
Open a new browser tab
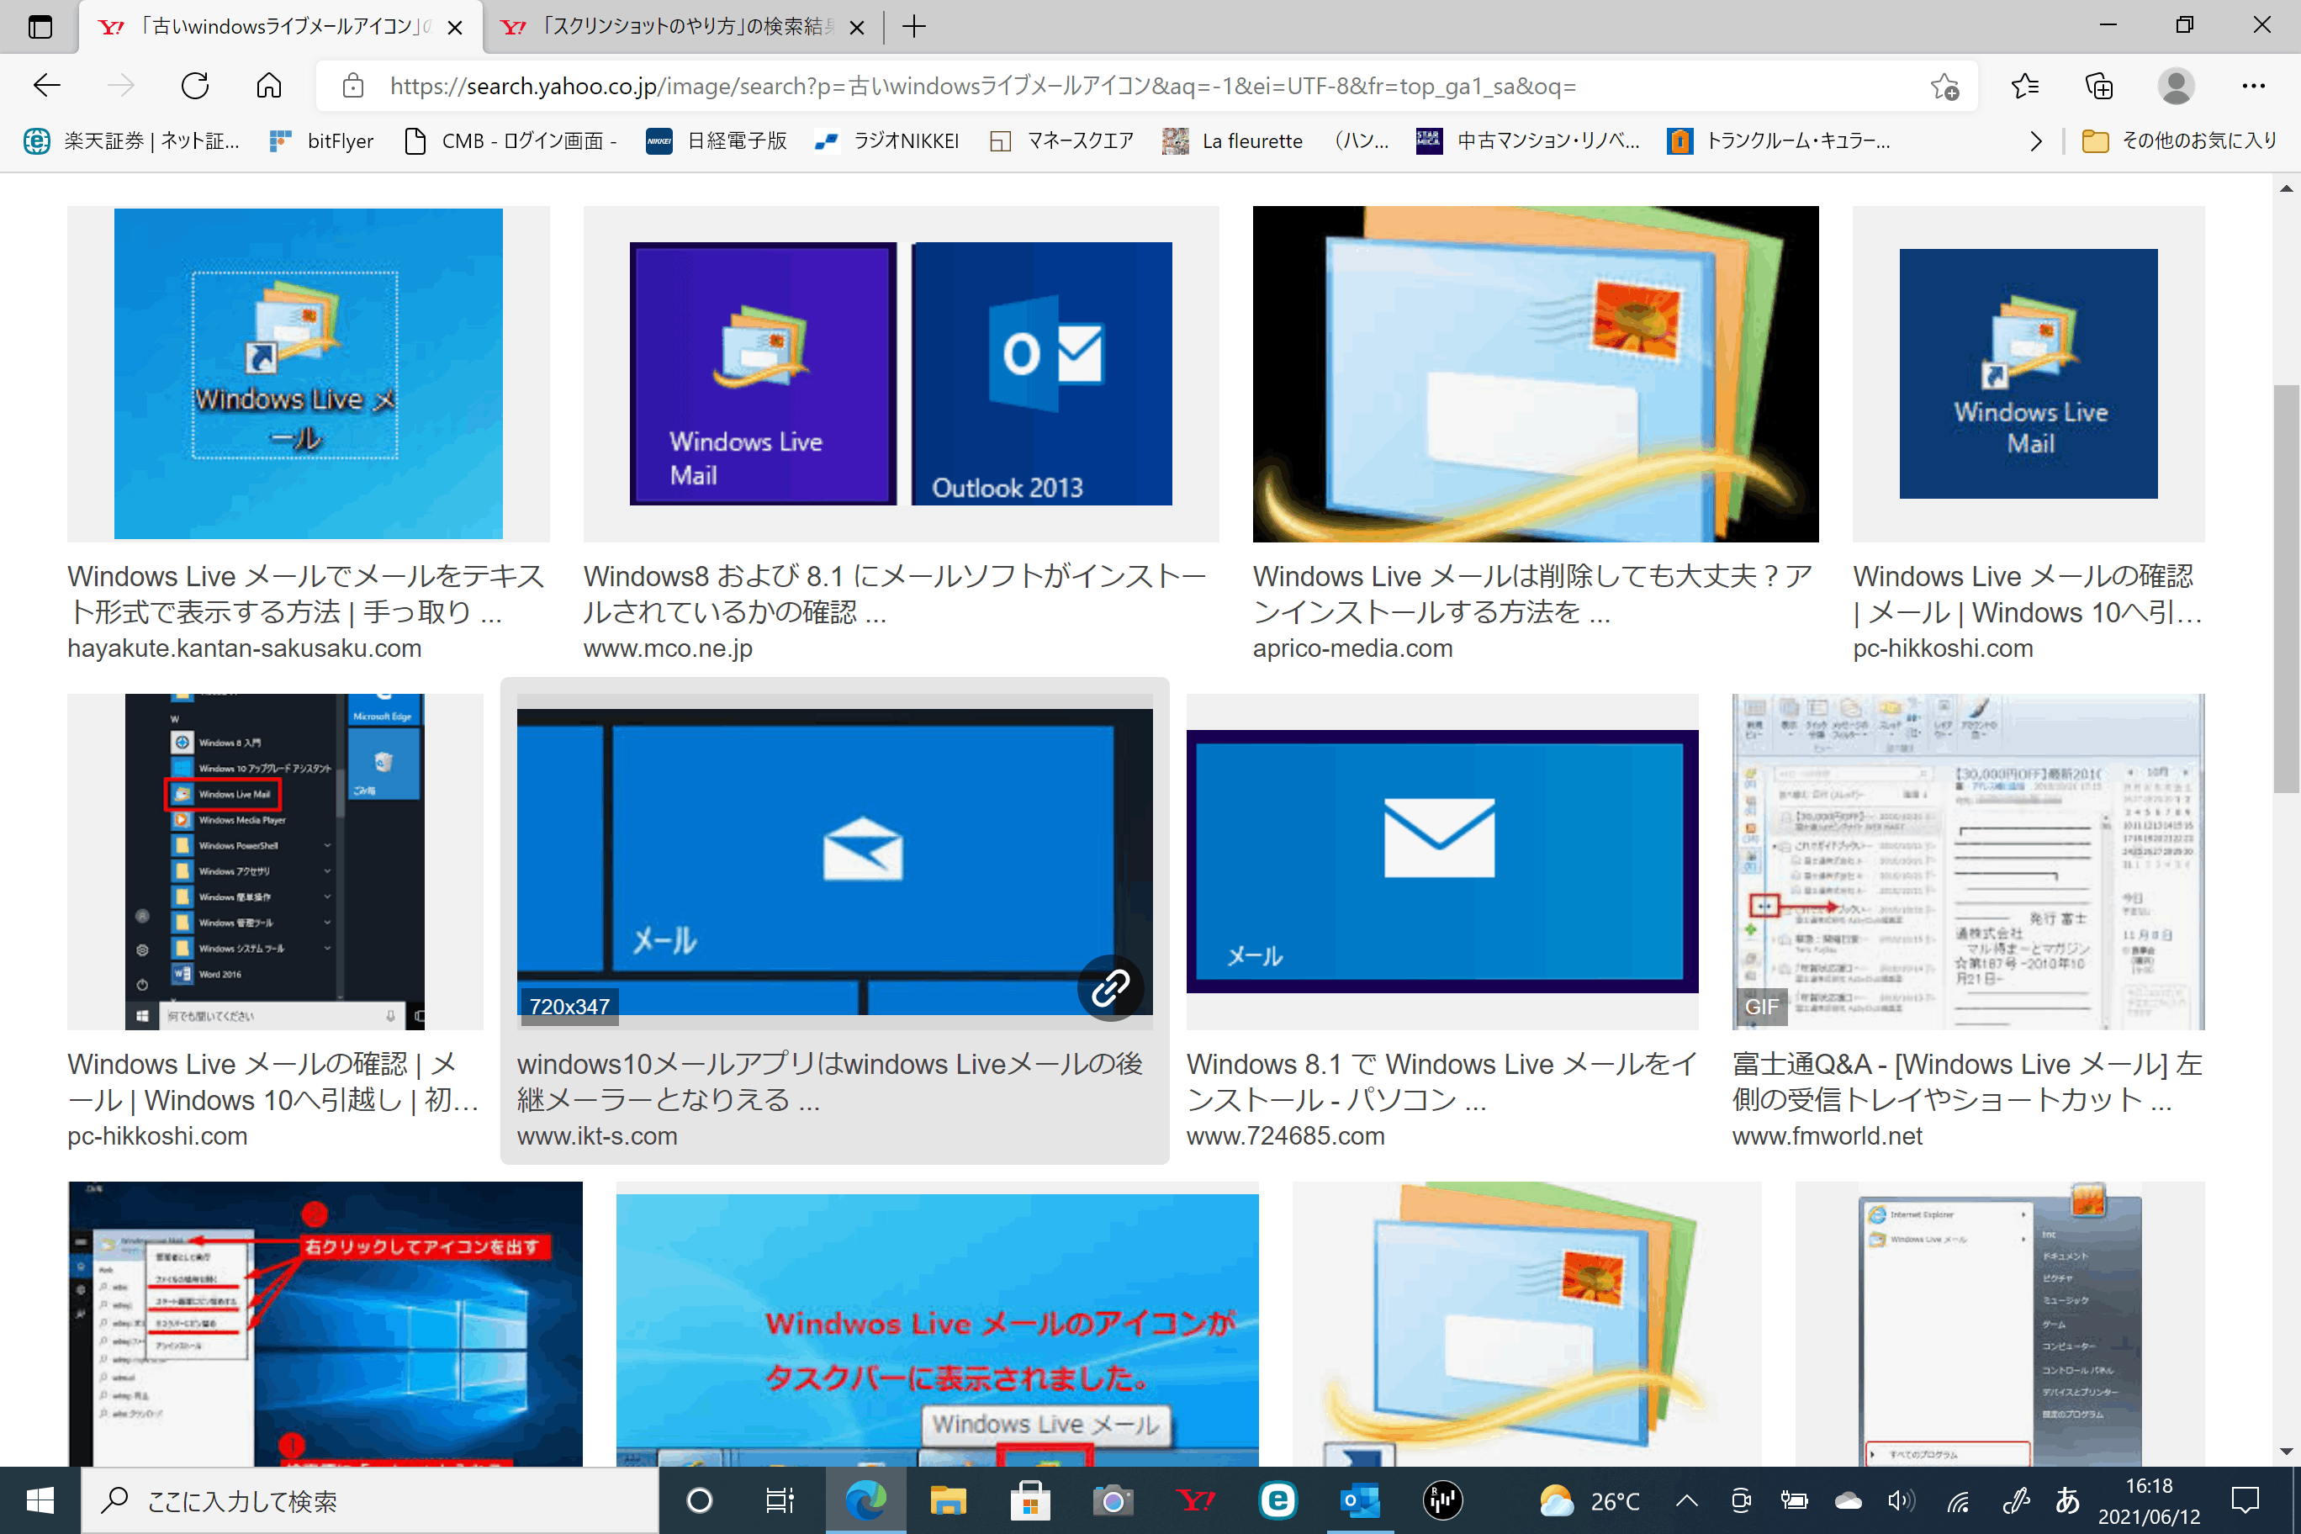coord(913,26)
